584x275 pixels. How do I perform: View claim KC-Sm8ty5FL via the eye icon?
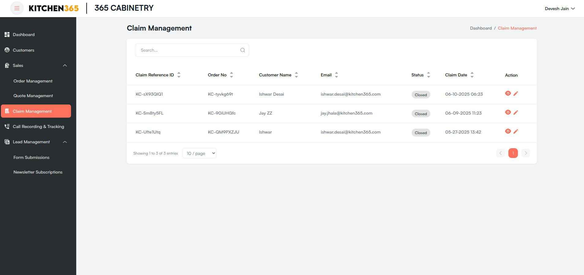(x=508, y=112)
